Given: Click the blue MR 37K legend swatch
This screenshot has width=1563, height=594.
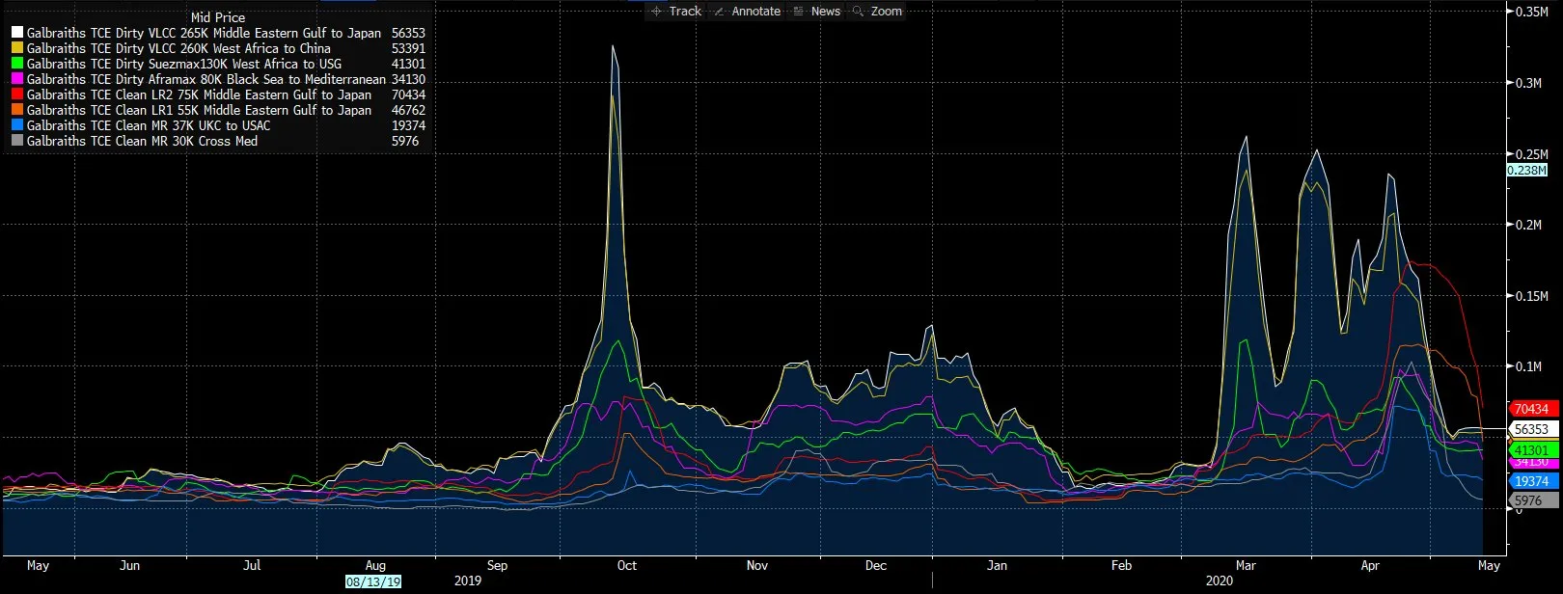Looking at the screenshot, I should 17,125.
